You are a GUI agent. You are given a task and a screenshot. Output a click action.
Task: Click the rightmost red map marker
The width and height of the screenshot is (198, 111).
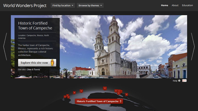(127, 94)
